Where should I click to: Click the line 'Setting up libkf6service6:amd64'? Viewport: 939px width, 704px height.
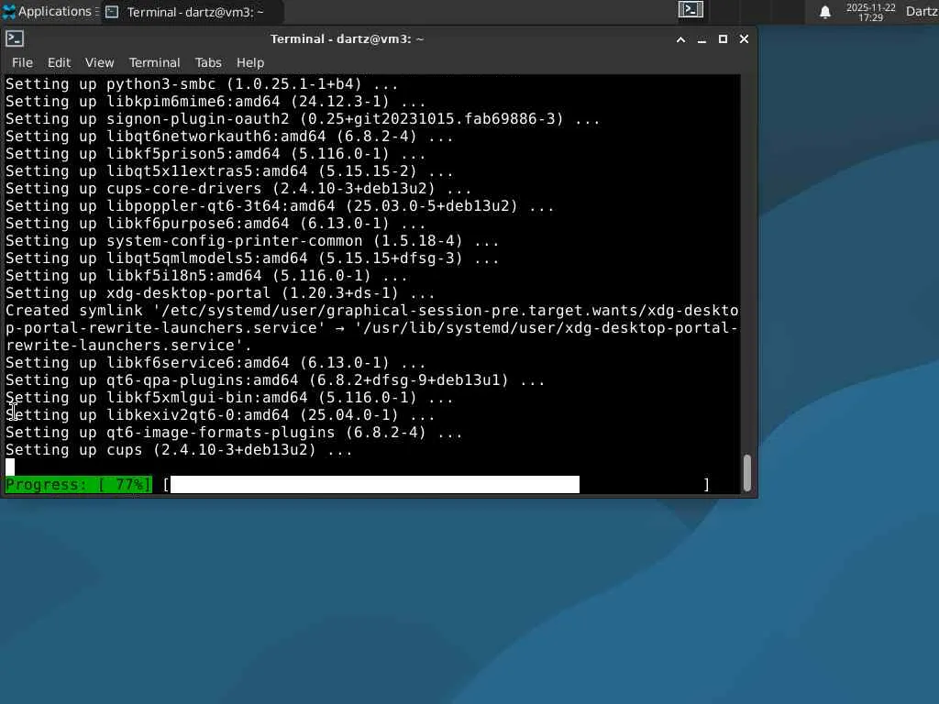pyautogui.click(x=215, y=362)
